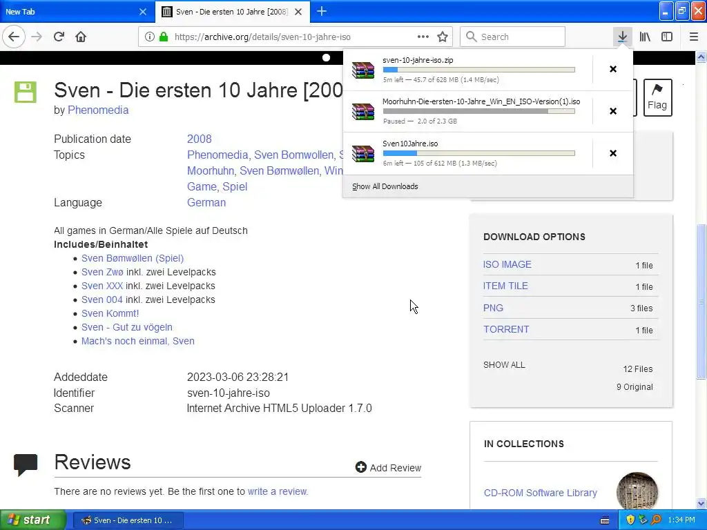Cancel the paused Moorhuhn ISO download

click(613, 111)
